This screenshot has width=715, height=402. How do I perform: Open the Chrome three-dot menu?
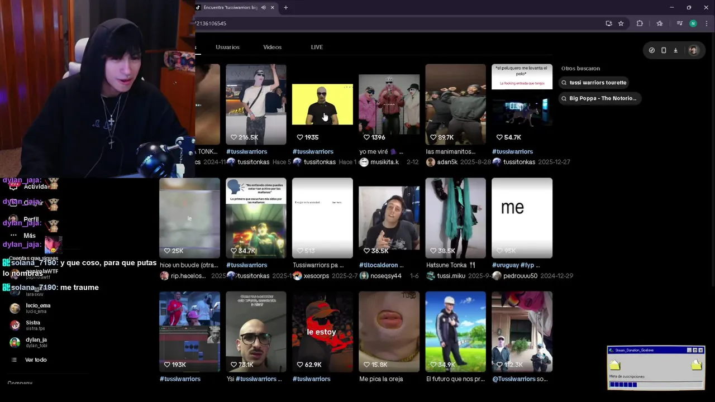[706, 23]
